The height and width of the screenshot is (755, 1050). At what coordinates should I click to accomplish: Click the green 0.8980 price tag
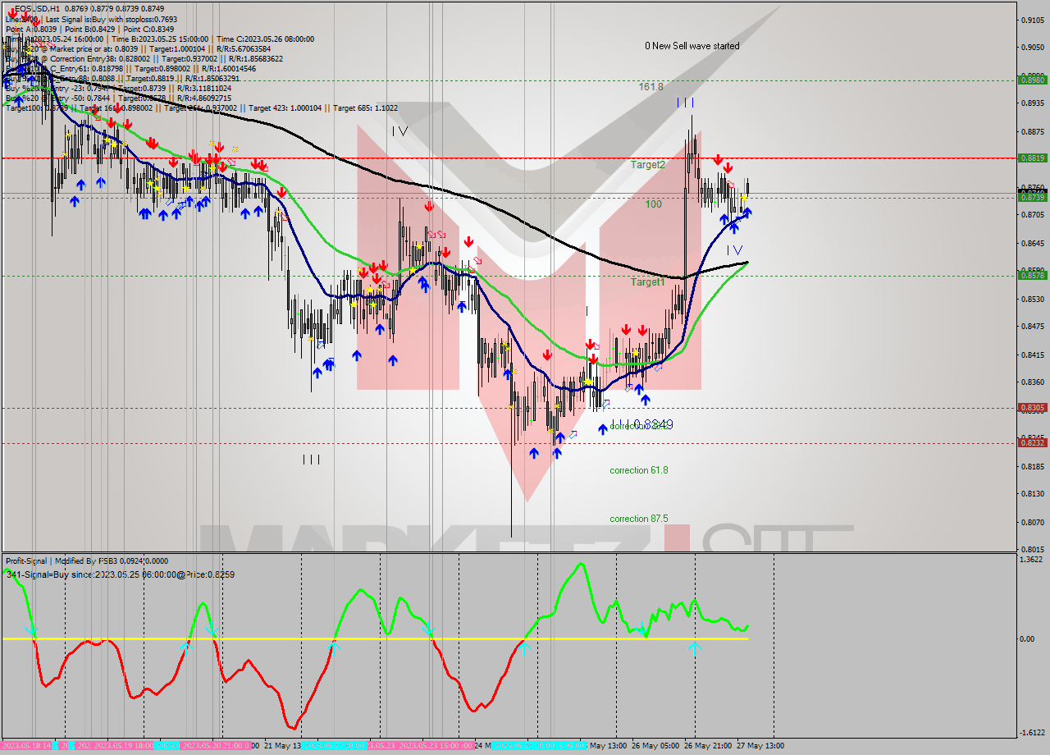point(1031,80)
